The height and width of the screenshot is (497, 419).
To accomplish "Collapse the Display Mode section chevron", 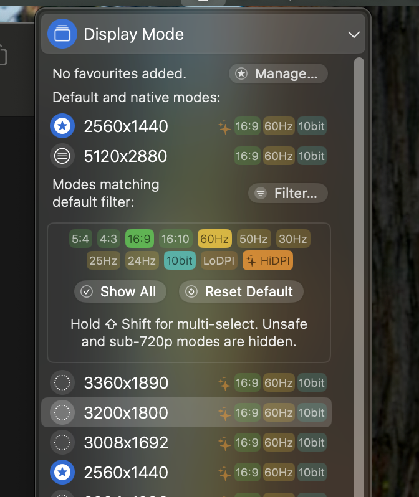I will [x=354, y=34].
